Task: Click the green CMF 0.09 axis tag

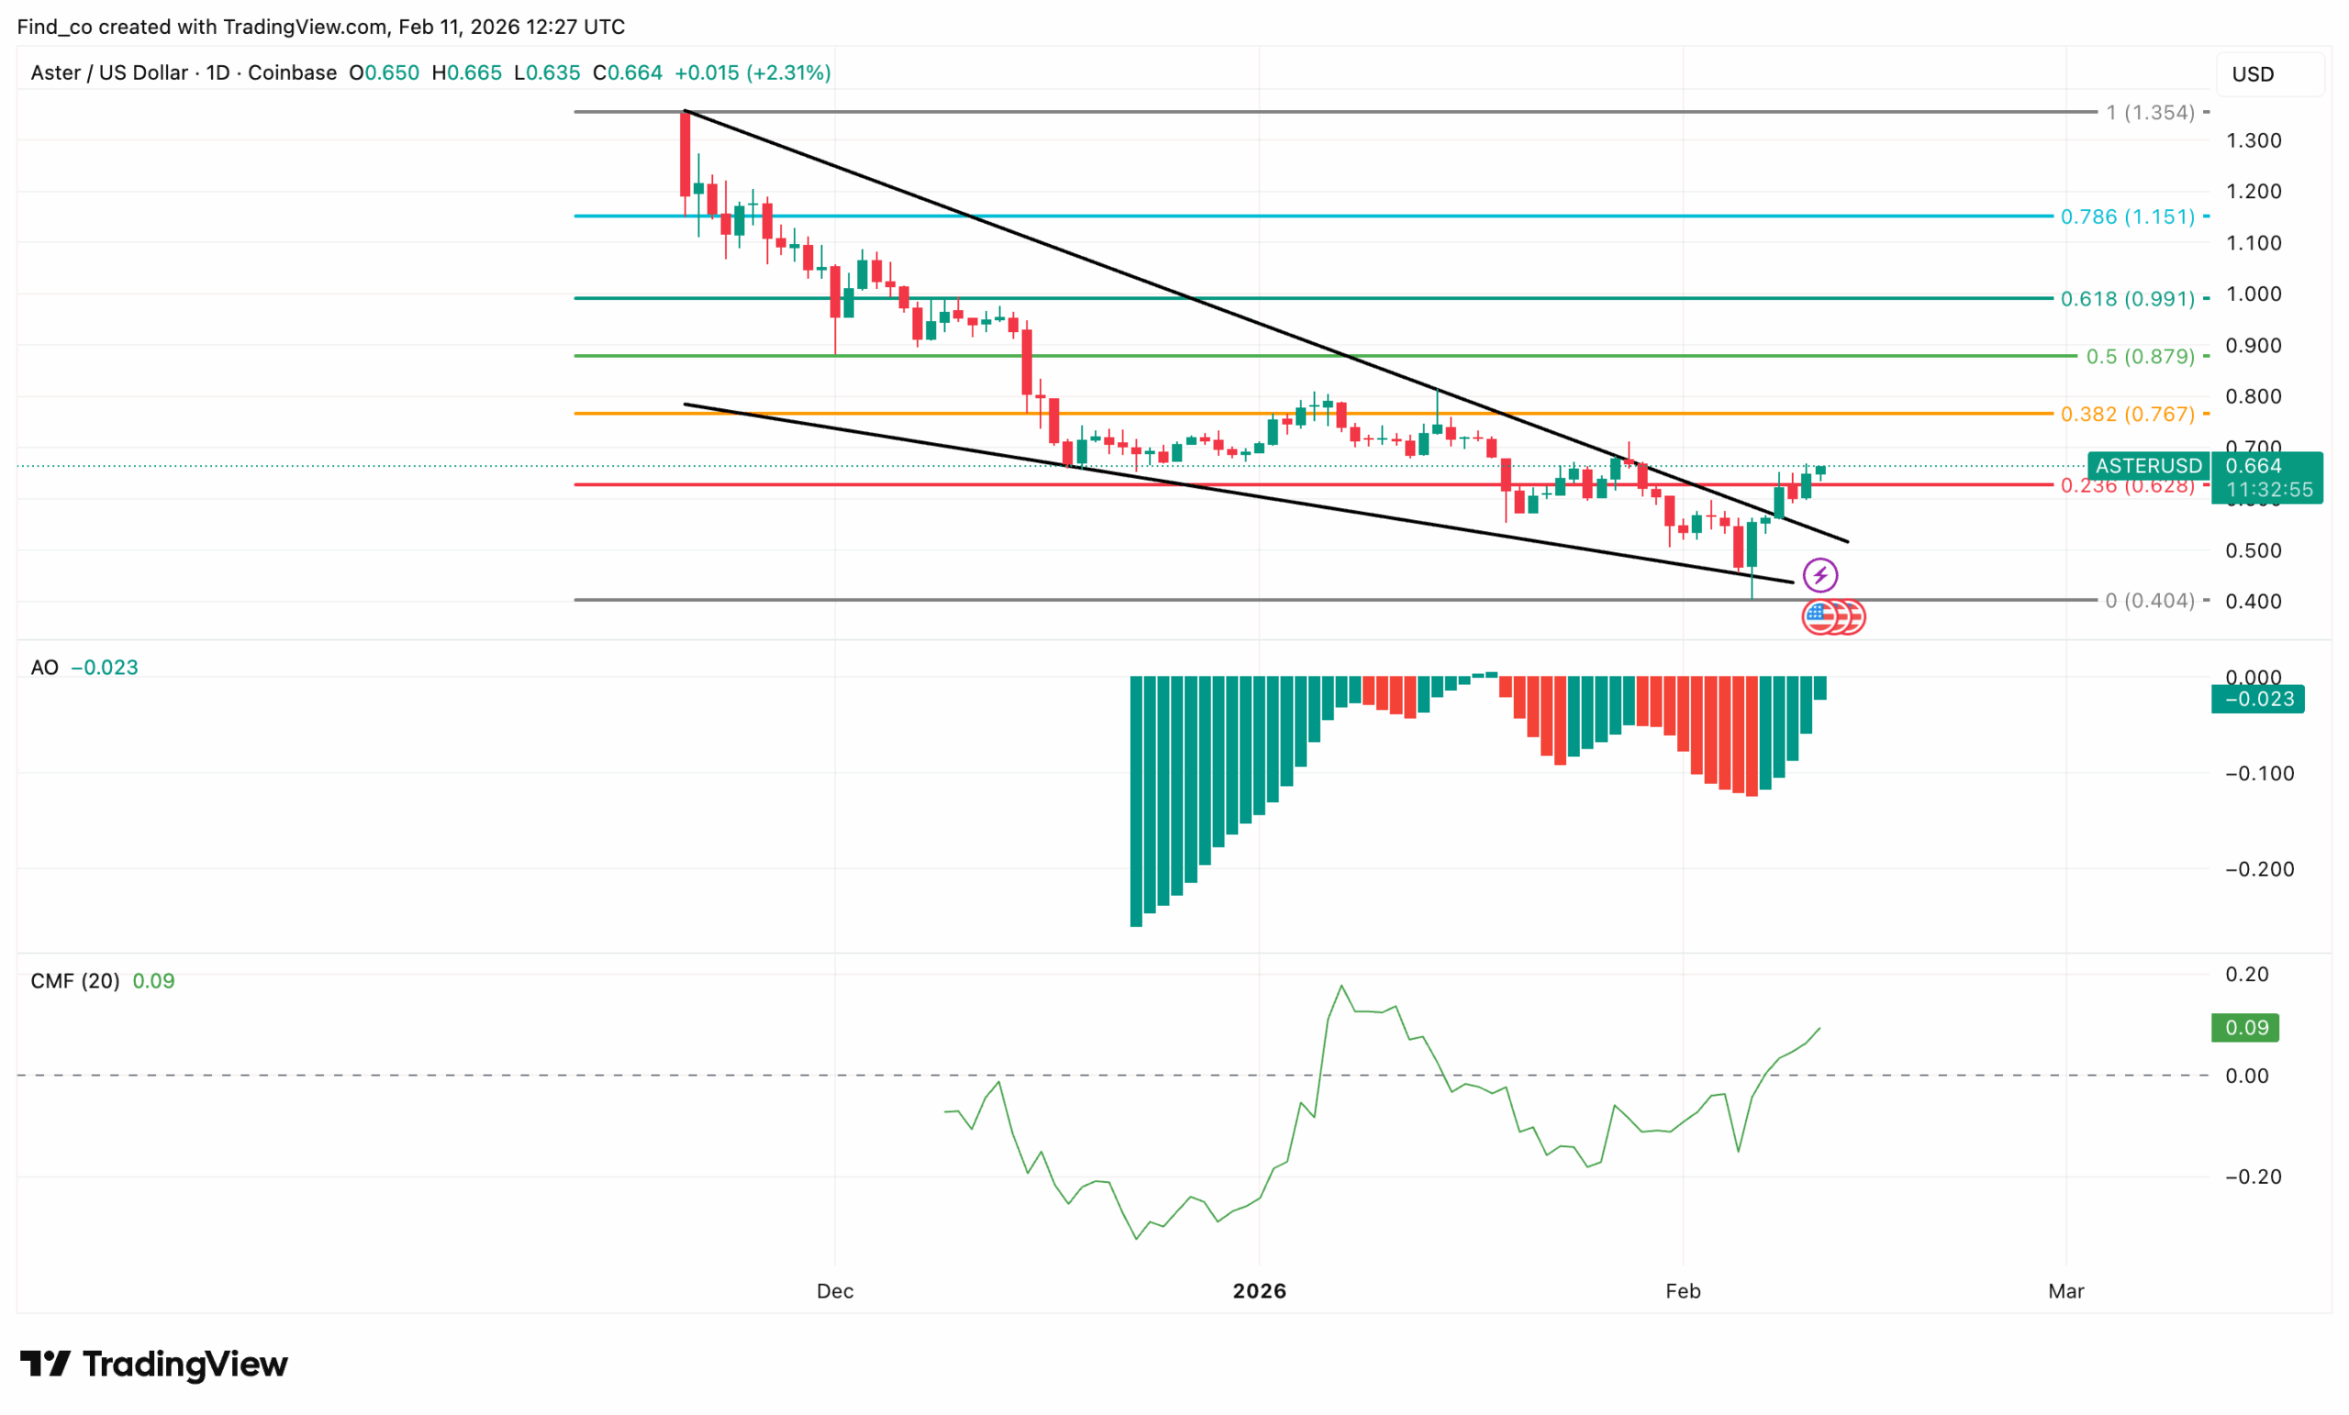Action: point(2246,1027)
